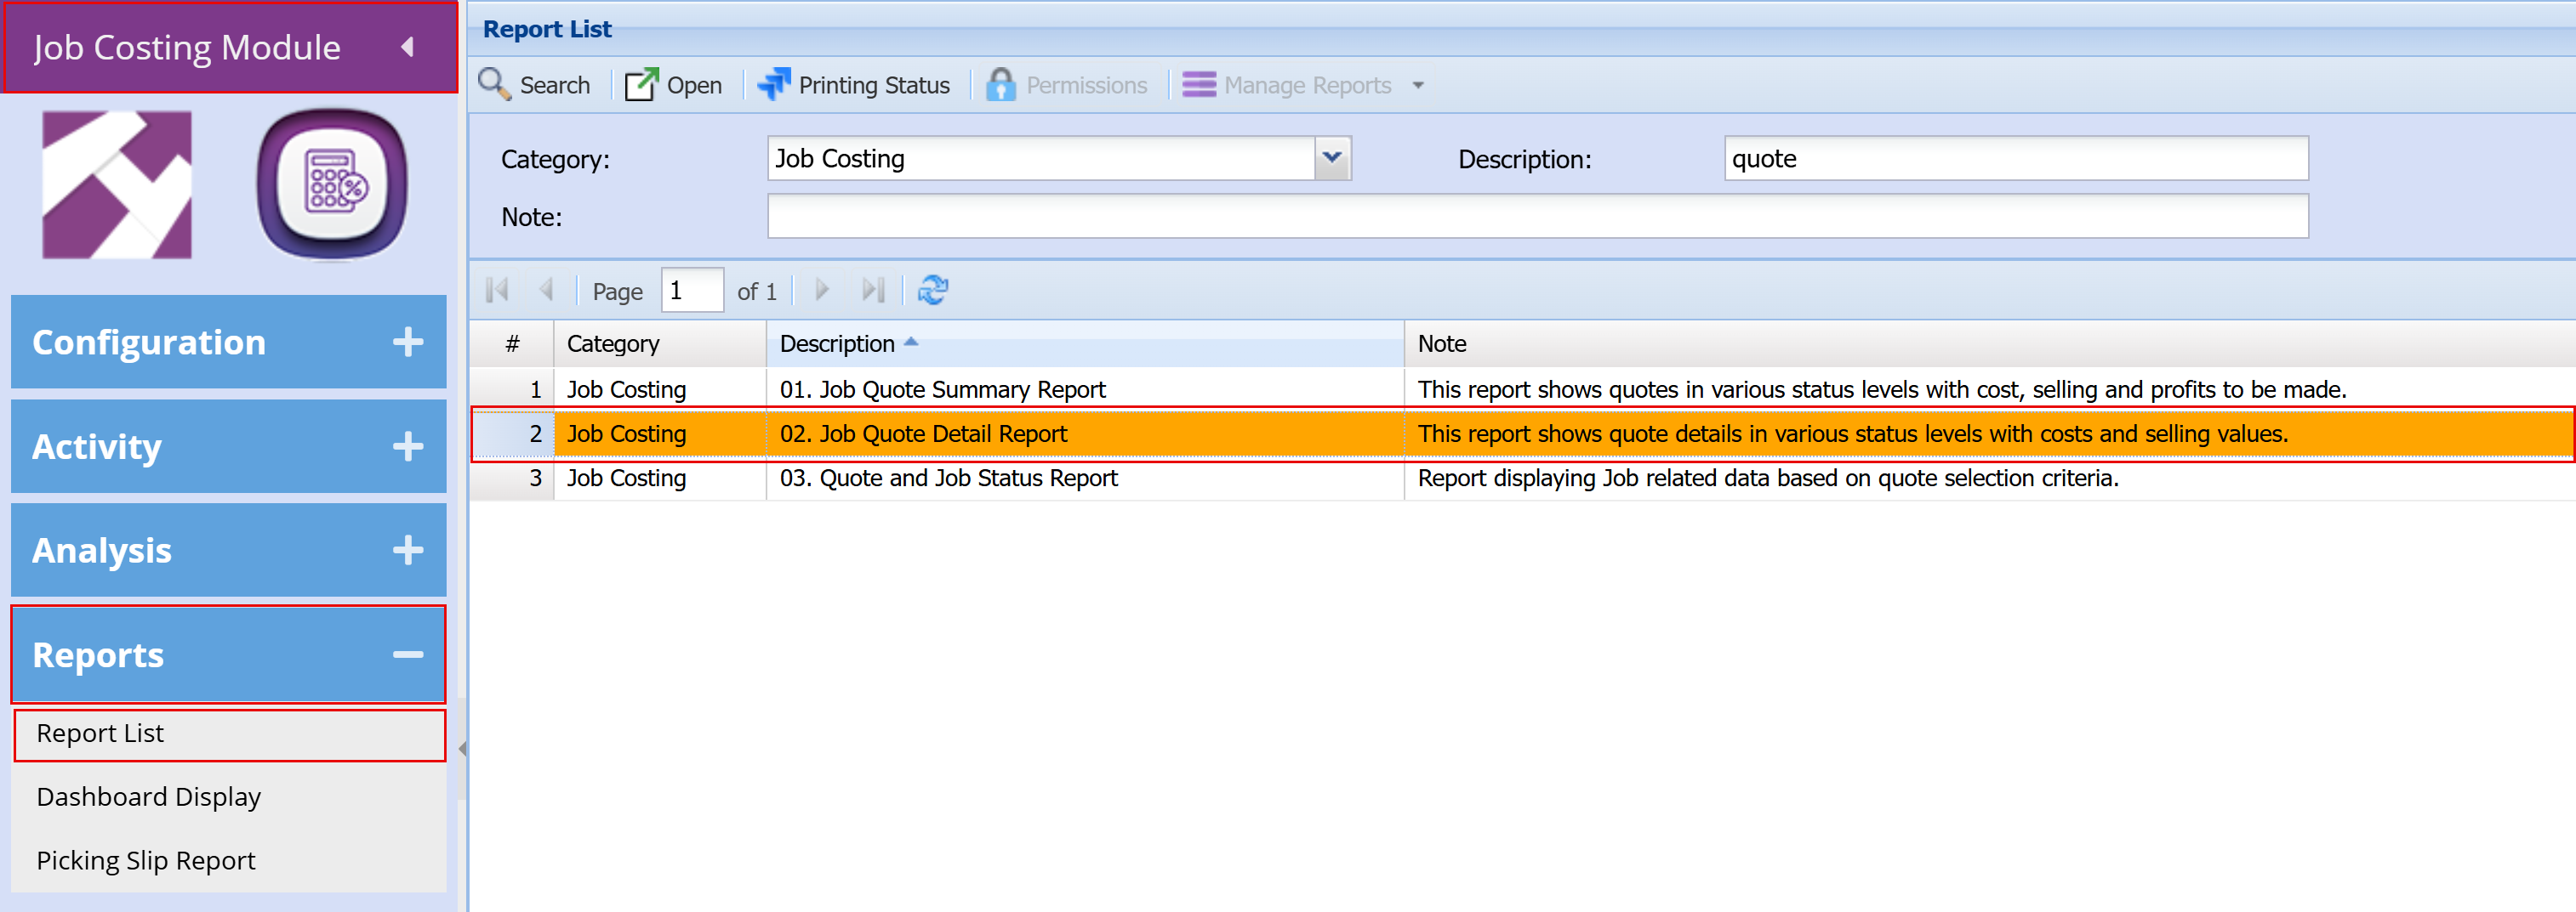Click the Note filter input field
2576x912 pixels.
point(1537,216)
